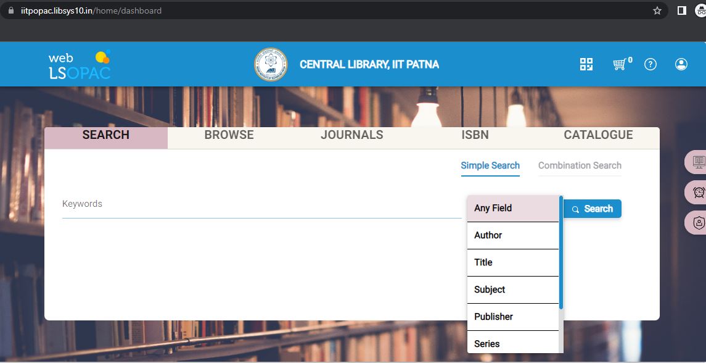706x363 pixels.
Task: Click the CENTRAL LIBRARY, IIT PATNA title
Action: pyautogui.click(x=369, y=64)
